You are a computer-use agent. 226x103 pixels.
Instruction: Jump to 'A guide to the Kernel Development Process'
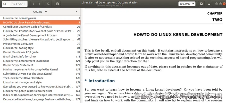coord(40,35)
